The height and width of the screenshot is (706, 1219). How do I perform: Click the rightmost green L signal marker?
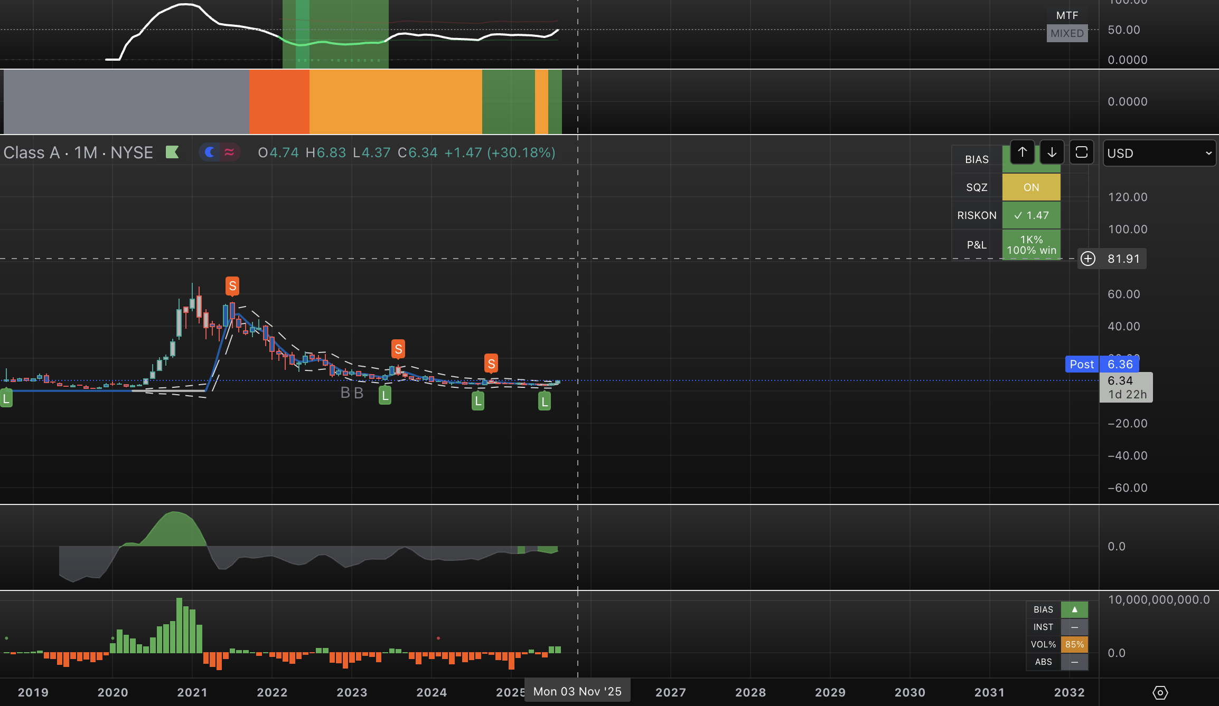coord(545,402)
